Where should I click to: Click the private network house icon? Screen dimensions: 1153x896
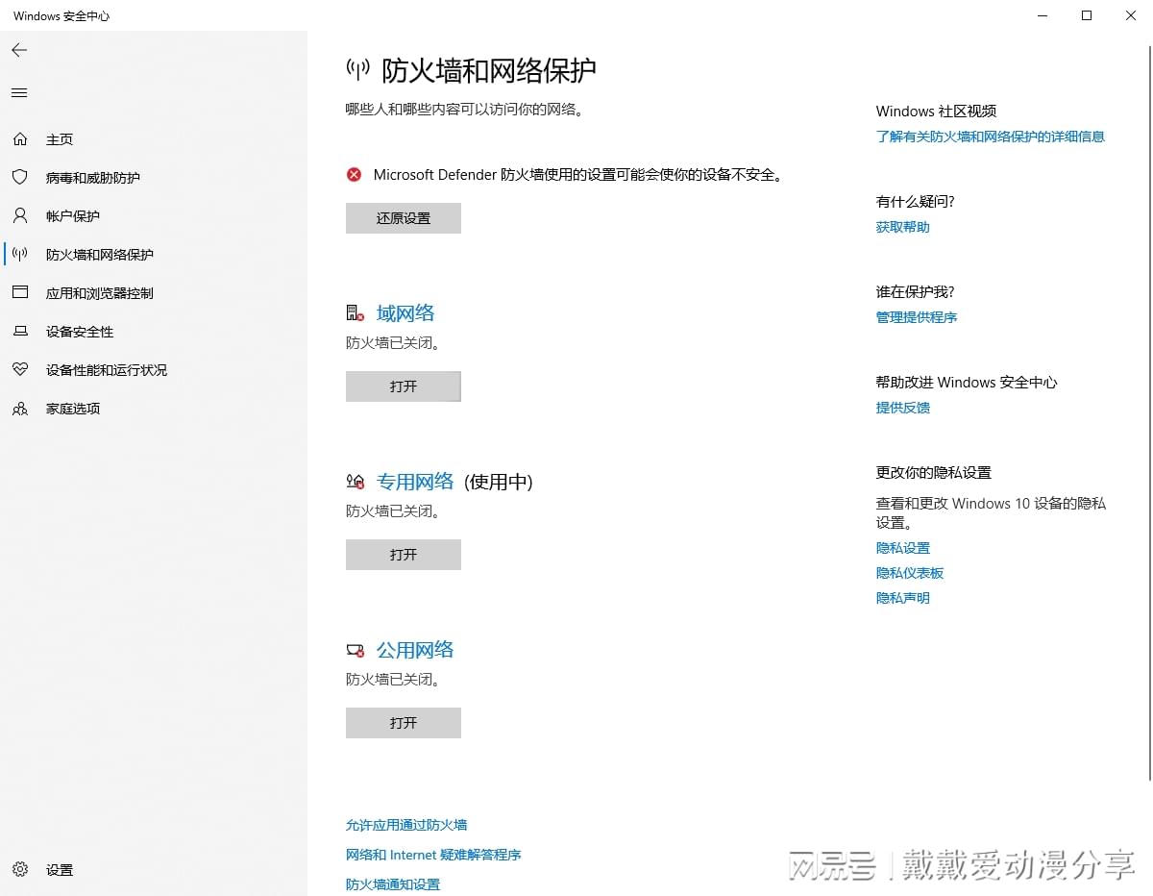tap(356, 482)
